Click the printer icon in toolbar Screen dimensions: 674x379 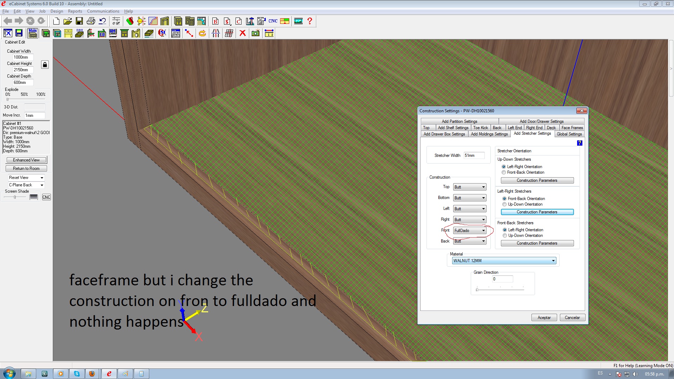tap(91, 21)
